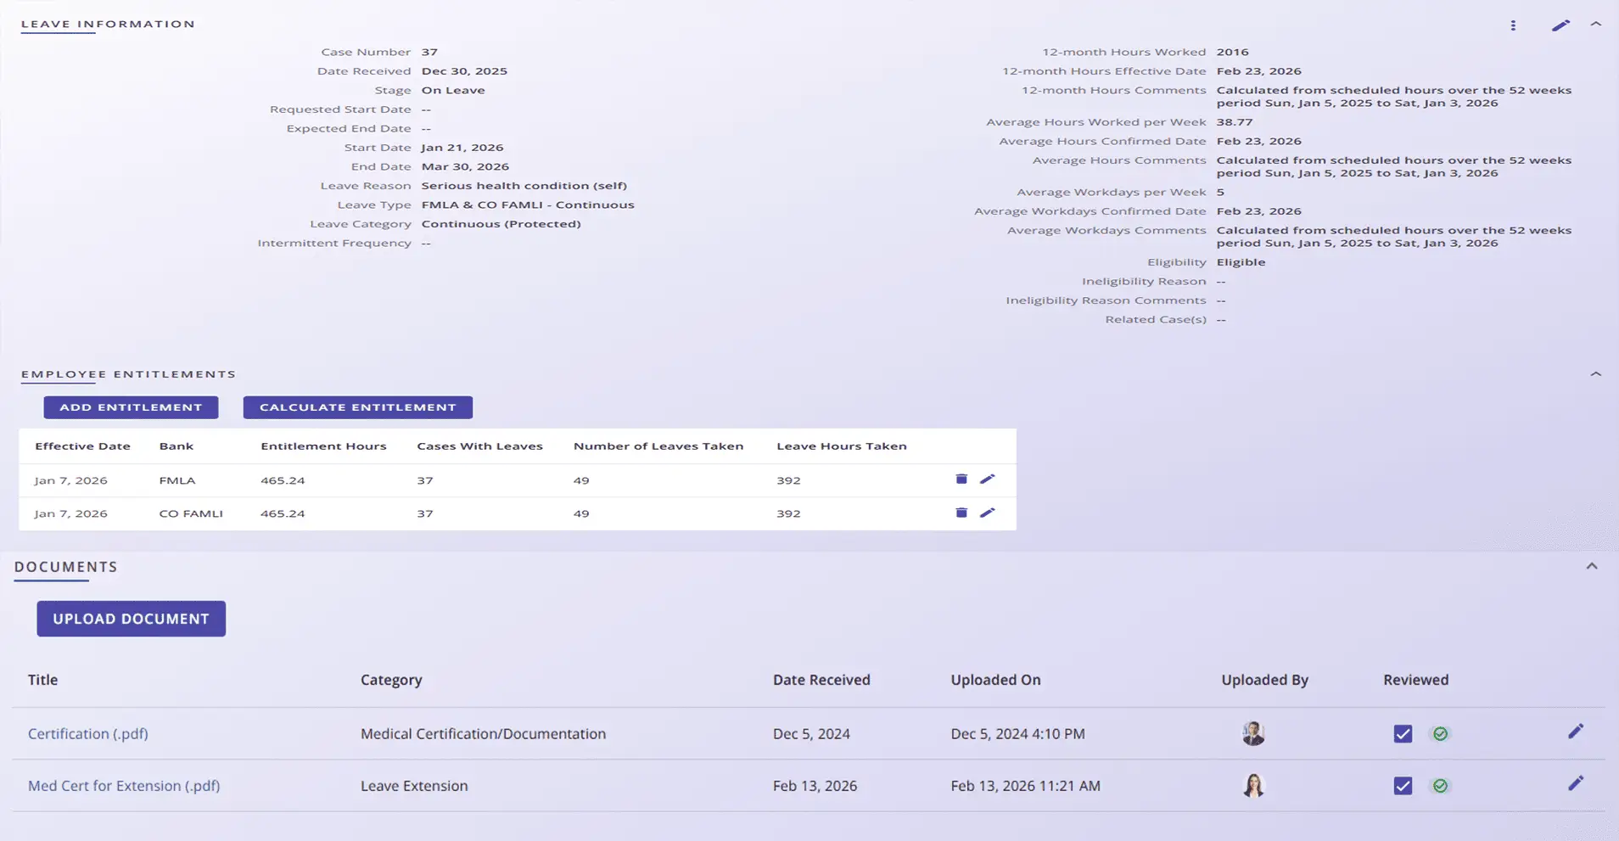Collapse the Leave Information section
1619x841 pixels.
1595,25
